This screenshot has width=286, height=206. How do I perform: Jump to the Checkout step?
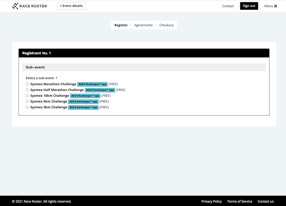tap(166, 25)
